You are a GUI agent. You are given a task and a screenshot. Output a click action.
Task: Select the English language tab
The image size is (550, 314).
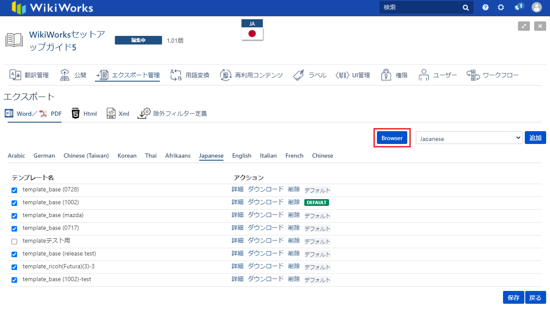coord(241,156)
